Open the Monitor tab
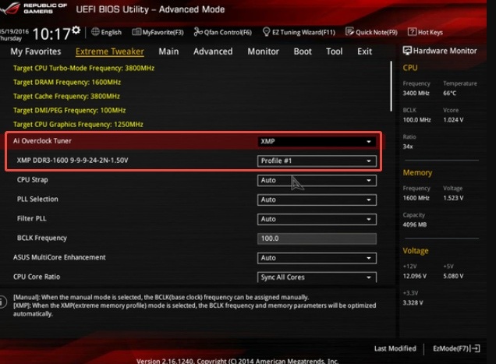 (263, 51)
